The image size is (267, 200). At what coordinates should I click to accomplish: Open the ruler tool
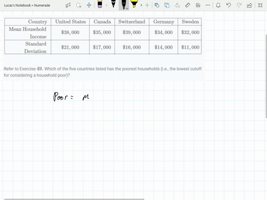pos(187,5)
